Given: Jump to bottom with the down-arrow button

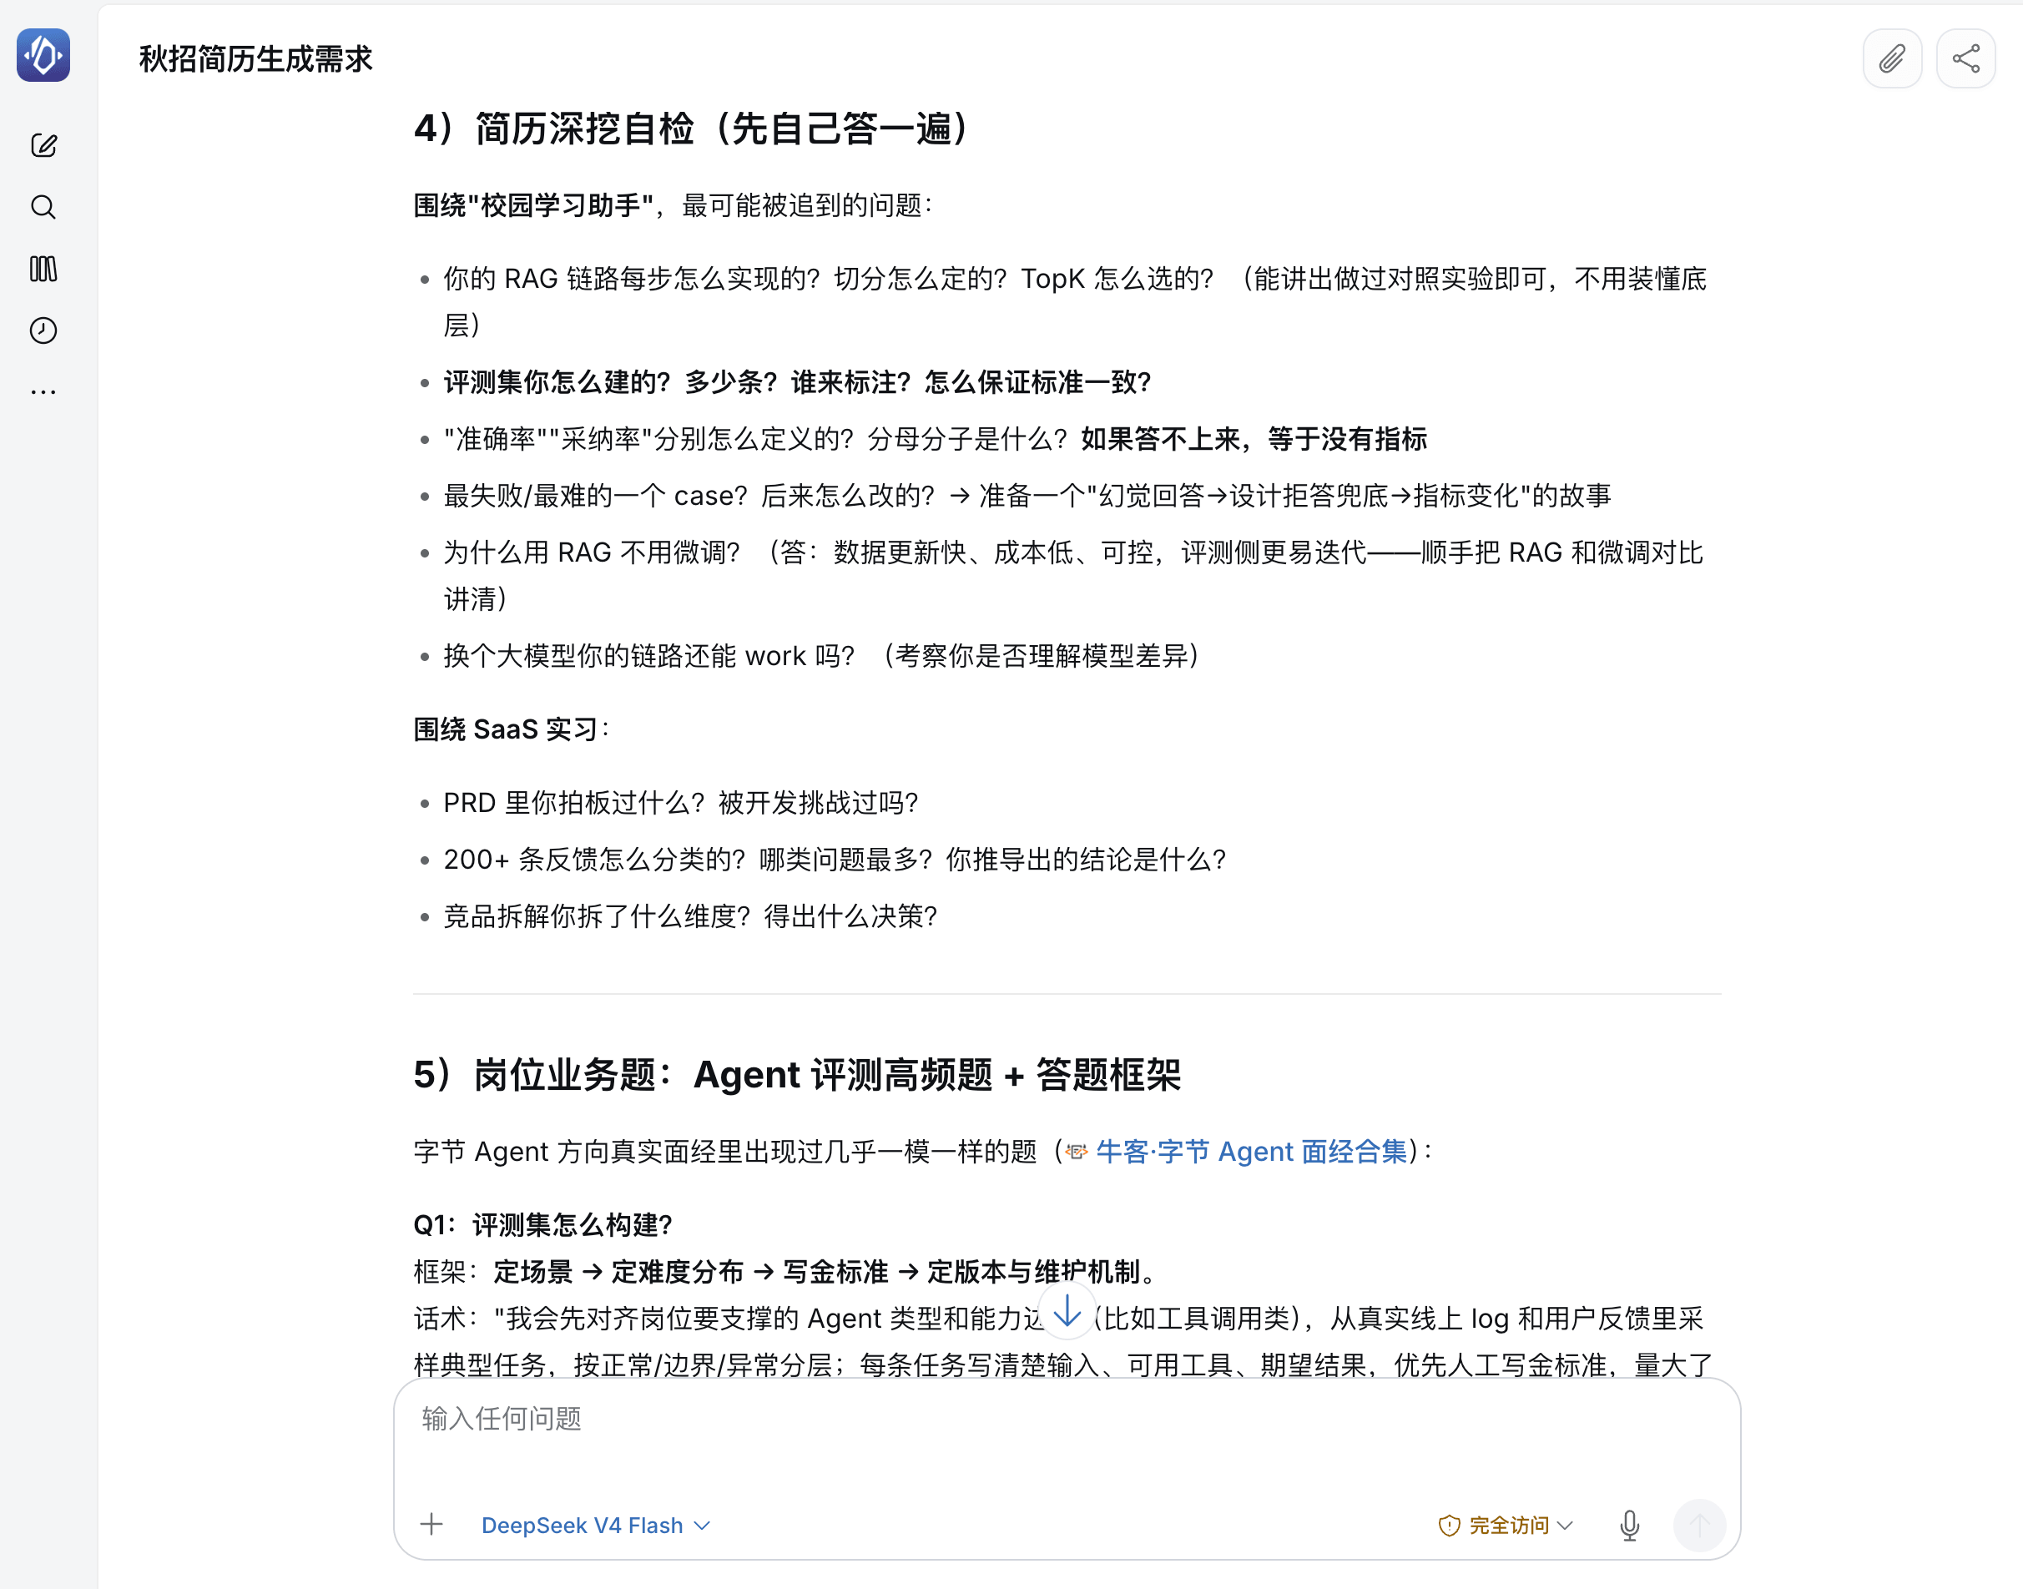Looking at the screenshot, I should tap(1067, 1311).
